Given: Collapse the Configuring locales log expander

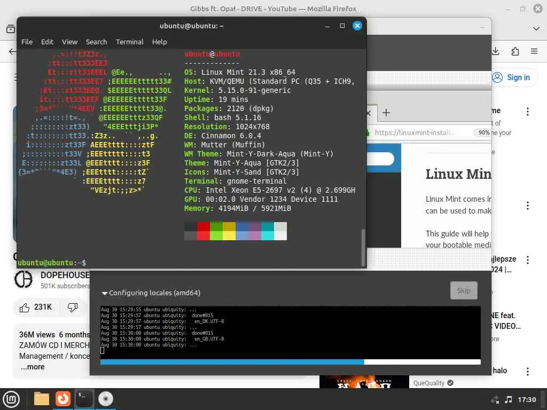Looking at the screenshot, I should (104, 293).
